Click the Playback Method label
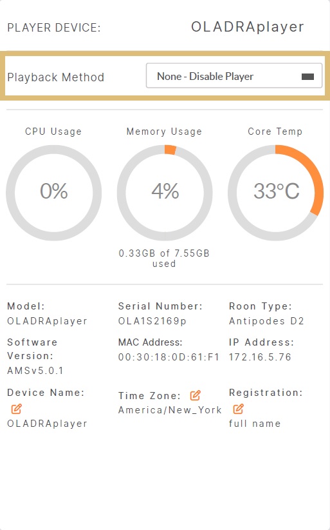This screenshot has width=330, height=530. [x=55, y=77]
